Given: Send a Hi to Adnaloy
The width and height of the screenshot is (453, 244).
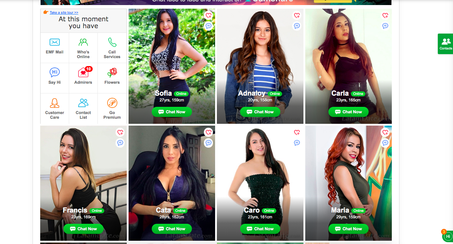Looking at the screenshot, I should coord(297,26).
